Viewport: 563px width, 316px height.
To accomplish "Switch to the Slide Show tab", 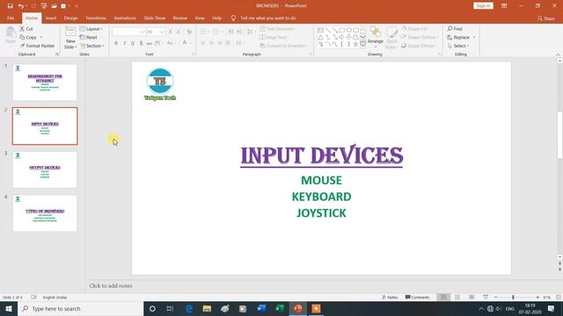I will coord(155,18).
